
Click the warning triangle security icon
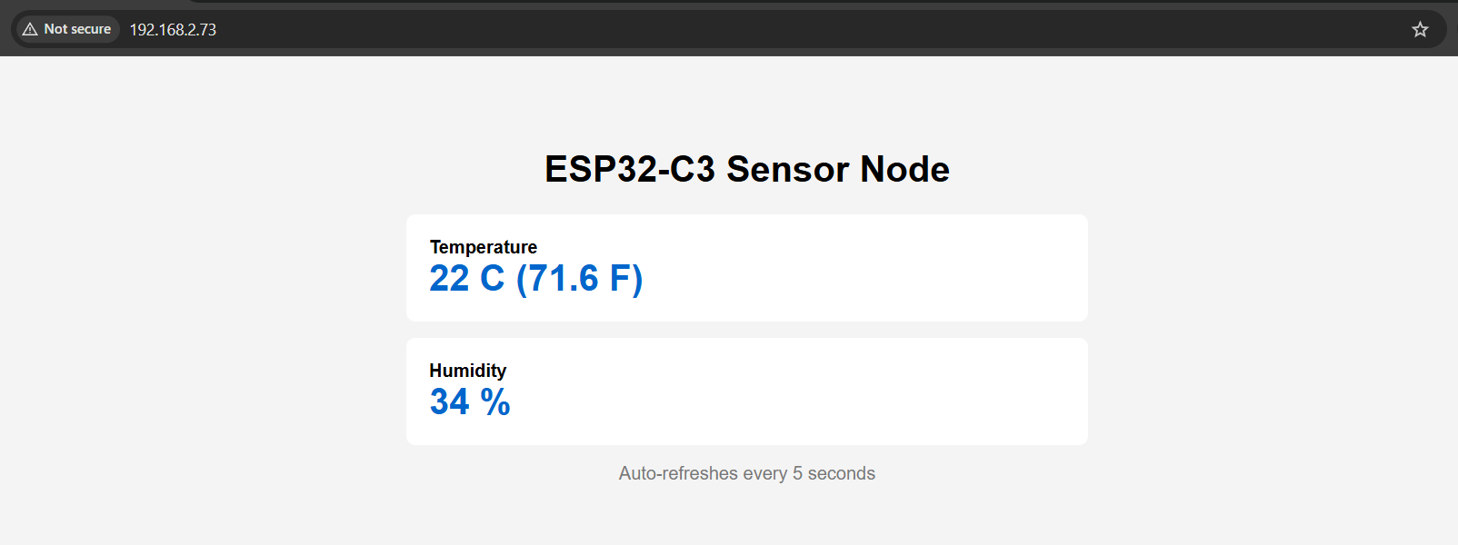click(x=30, y=29)
